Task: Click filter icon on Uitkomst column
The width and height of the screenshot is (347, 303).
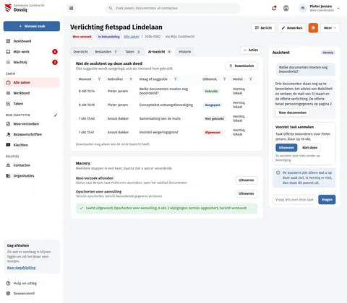Action: tap(224, 79)
